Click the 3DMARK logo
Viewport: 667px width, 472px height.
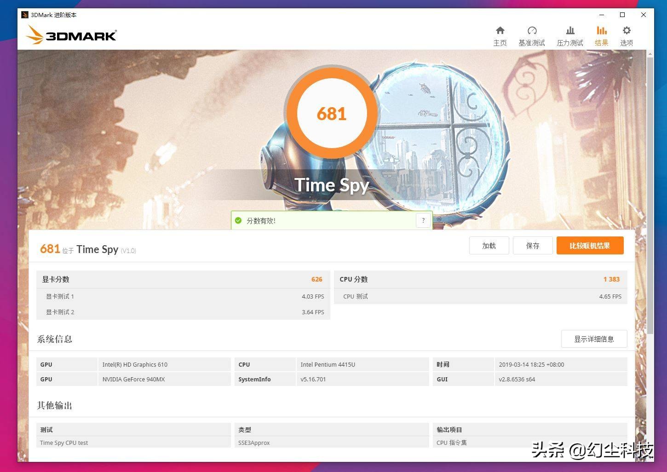coord(71,35)
